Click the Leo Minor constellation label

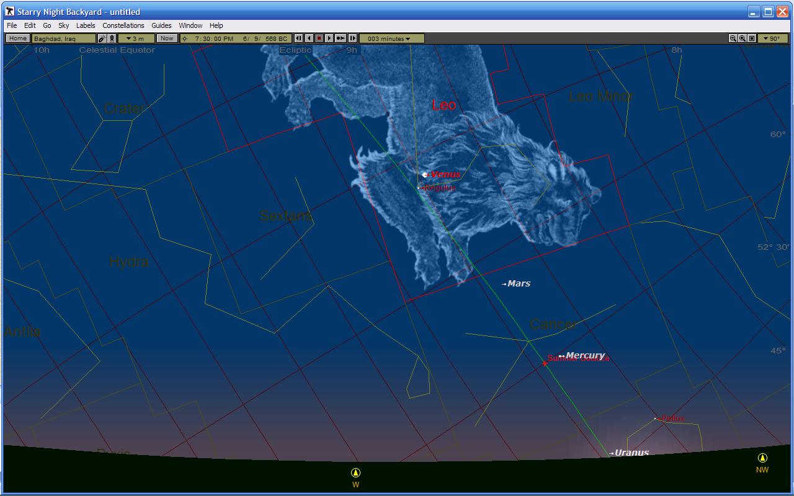click(601, 96)
